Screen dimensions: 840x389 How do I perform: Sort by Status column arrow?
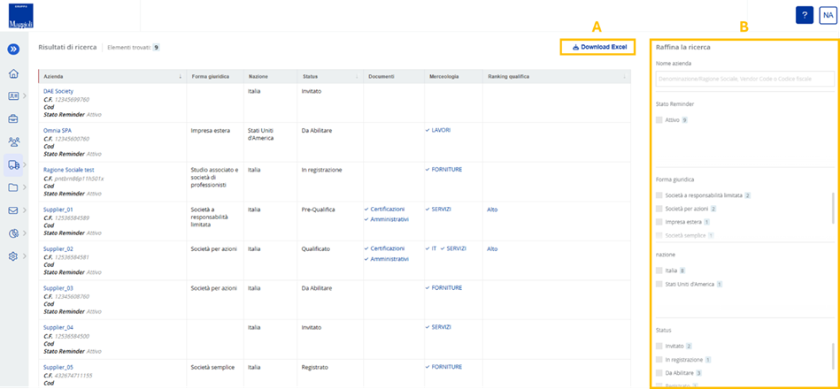pos(358,77)
